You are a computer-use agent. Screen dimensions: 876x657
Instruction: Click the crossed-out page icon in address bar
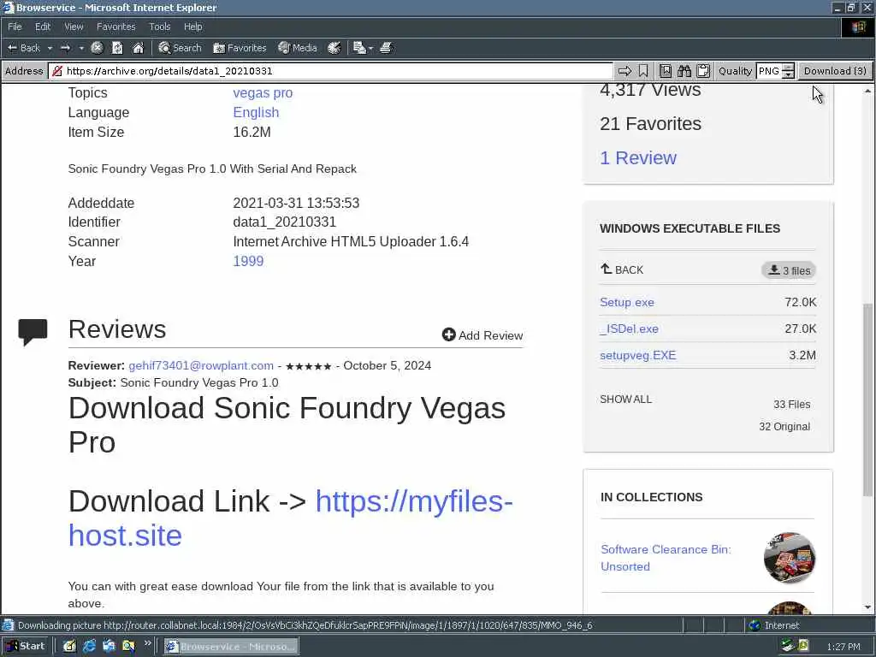[x=56, y=71]
